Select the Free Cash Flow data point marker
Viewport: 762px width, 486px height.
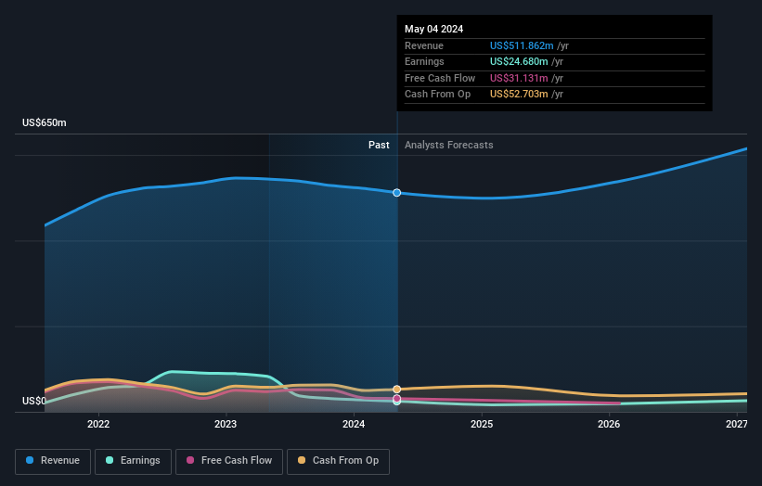click(x=397, y=399)
